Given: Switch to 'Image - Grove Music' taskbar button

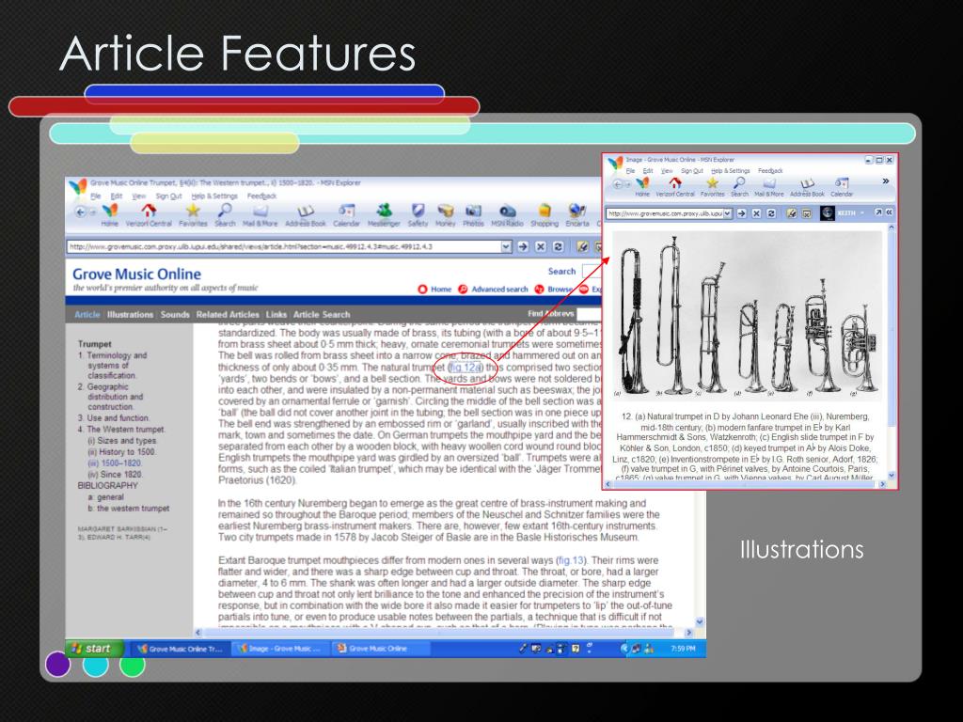Looking at the screenshot, I should [x=280, y=649].
